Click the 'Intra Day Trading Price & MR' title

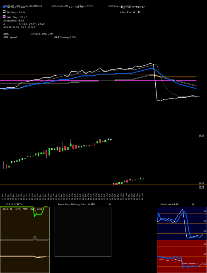[76, 204]
